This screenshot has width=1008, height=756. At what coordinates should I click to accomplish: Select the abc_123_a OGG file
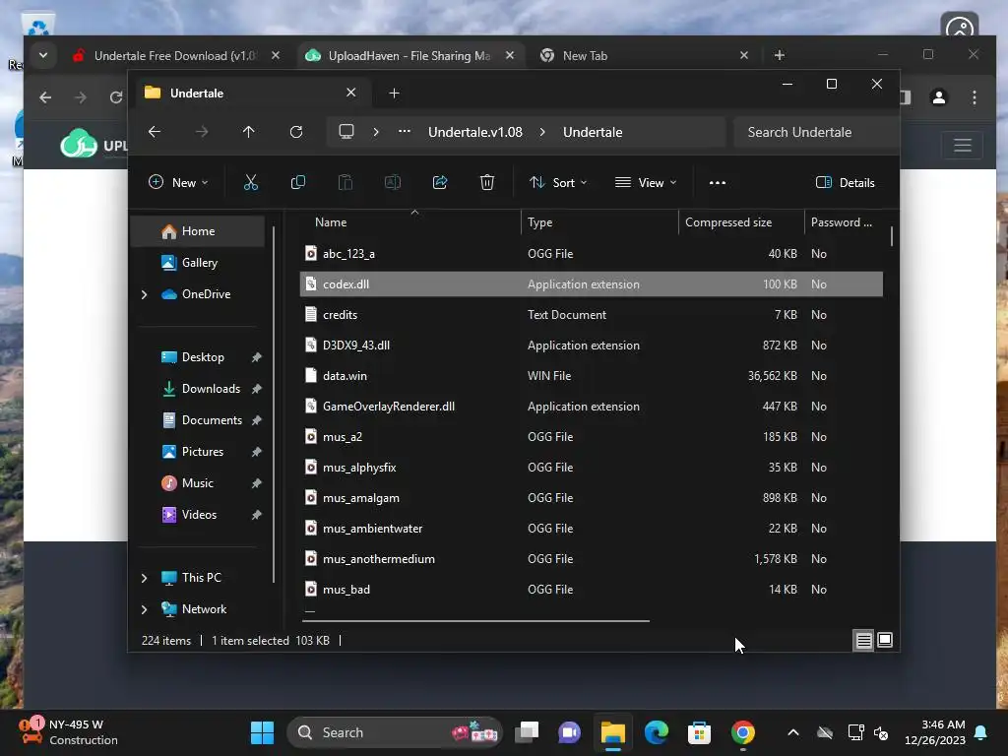(x=592, y=254)
